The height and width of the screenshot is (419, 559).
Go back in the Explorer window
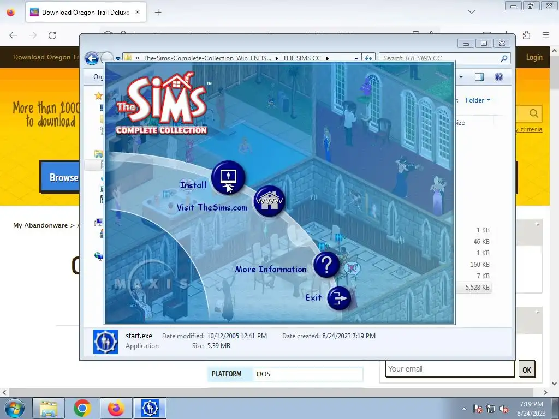pos(92,58)
